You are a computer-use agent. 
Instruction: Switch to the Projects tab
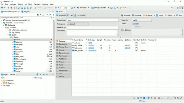26,11
